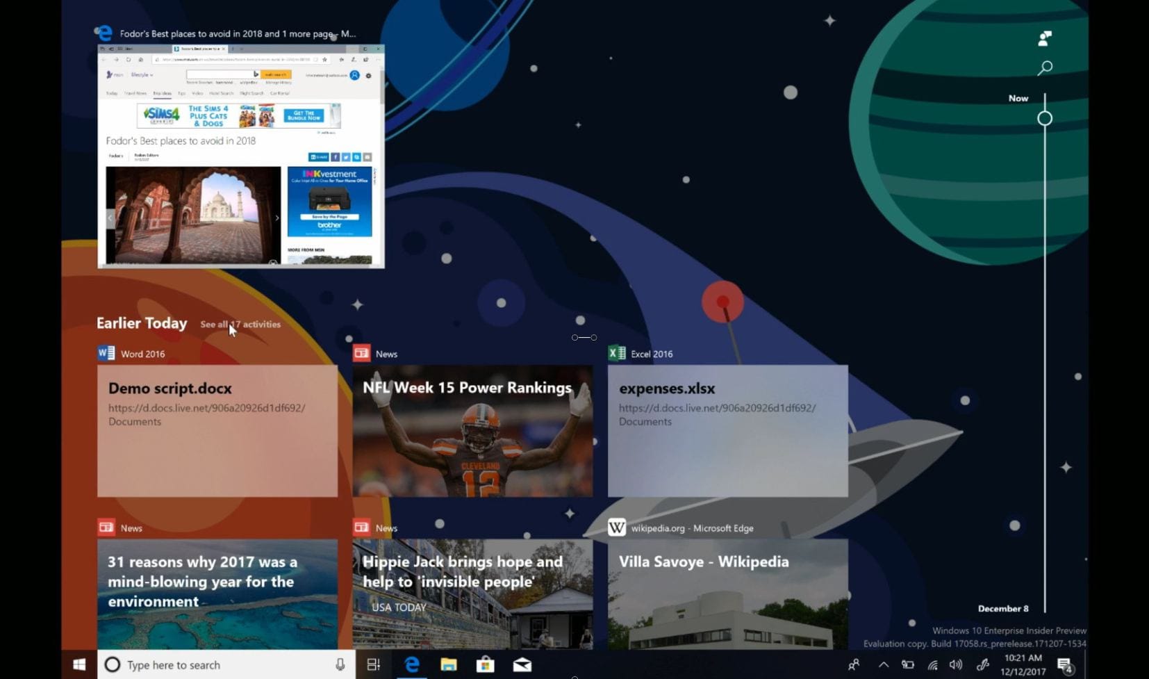Click the Task View button on taskbar

coord(374,664)
